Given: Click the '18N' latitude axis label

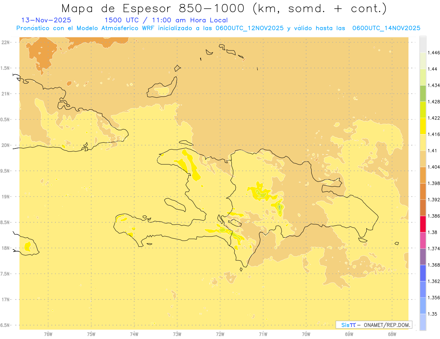Looking at the screenshot, I should coord(5,248).
